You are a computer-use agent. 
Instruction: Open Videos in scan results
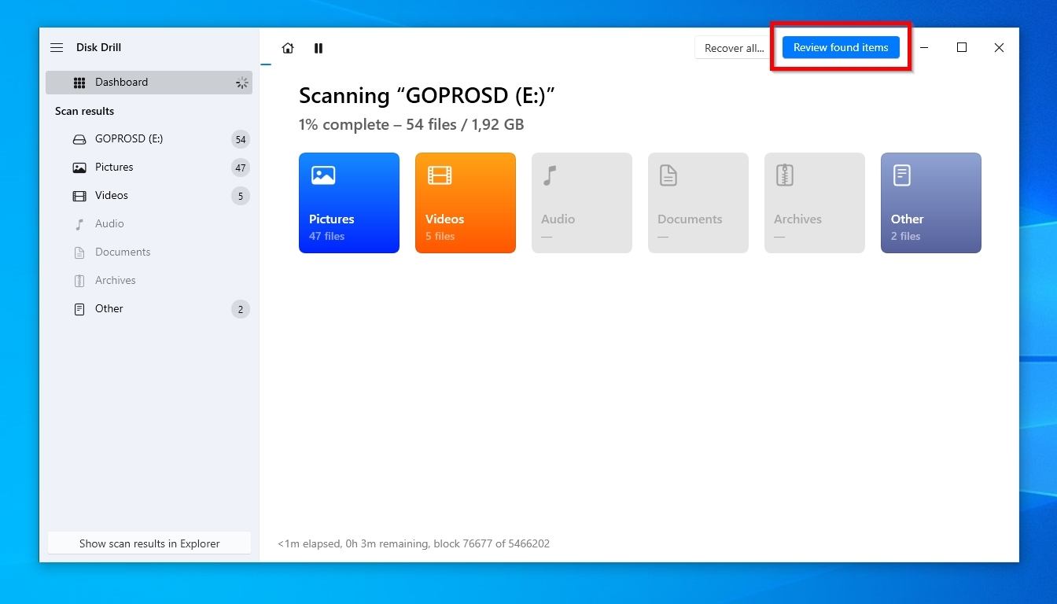click(x=149, y=196)
